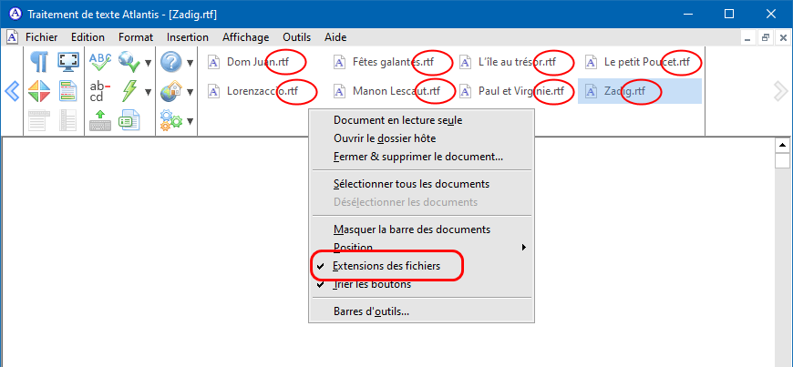793x367 pixels.
Task: Toggle the Extensions des fichiers option
Action: 386,266
